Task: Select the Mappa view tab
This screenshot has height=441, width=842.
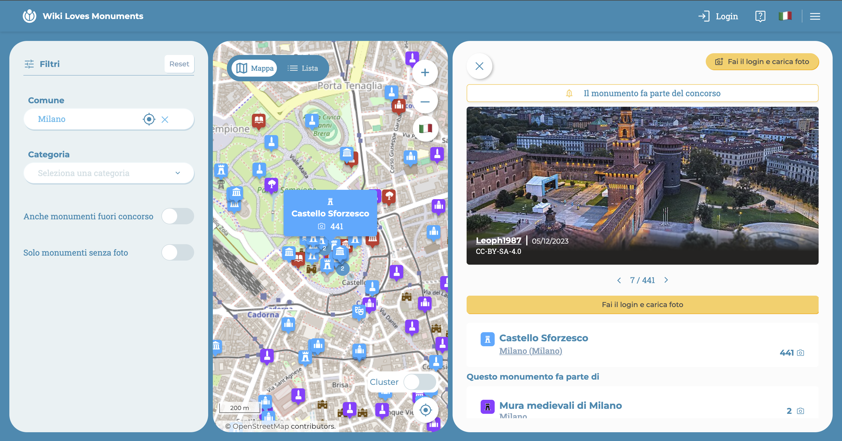Action: (x=255, y=68)
